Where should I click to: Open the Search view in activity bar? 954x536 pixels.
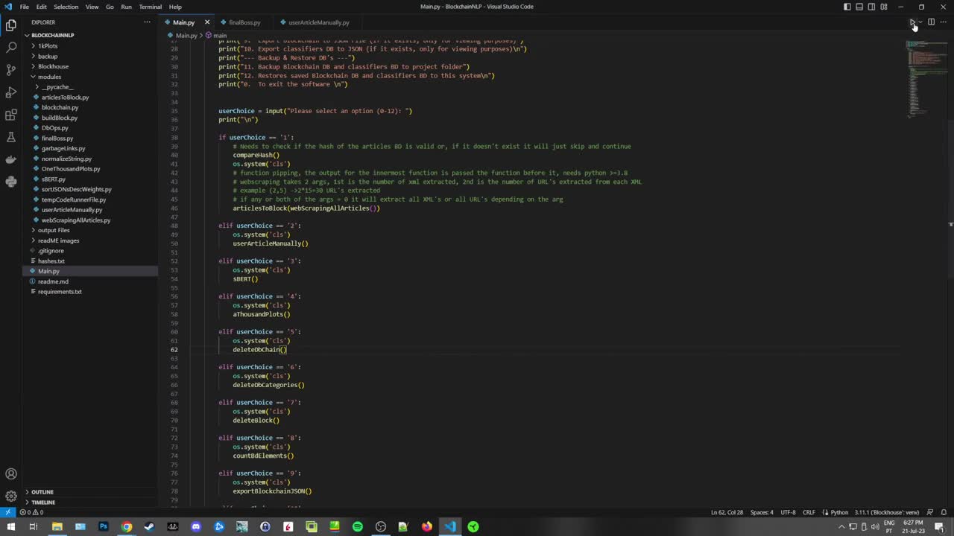(11, 47)
